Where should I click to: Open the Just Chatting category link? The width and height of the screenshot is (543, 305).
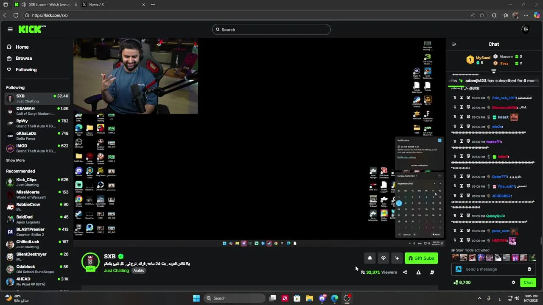pos(116,271)
